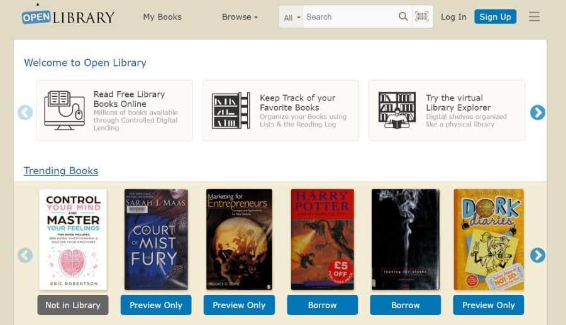The image size is (566, 325).
Task: Click the Open Library logo
Action: 68,17
